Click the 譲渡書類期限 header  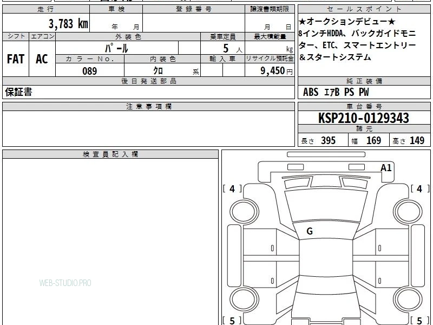(x=270, y=9)
